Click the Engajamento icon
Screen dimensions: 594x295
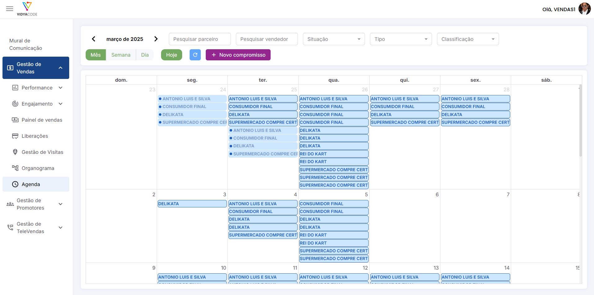[x=15, y=104]
